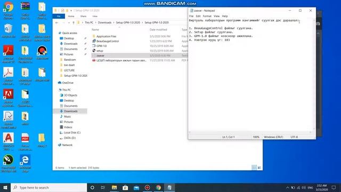Open Notepad Edit menu
This screenshot has width=341, height=192.
click(198, 16)
